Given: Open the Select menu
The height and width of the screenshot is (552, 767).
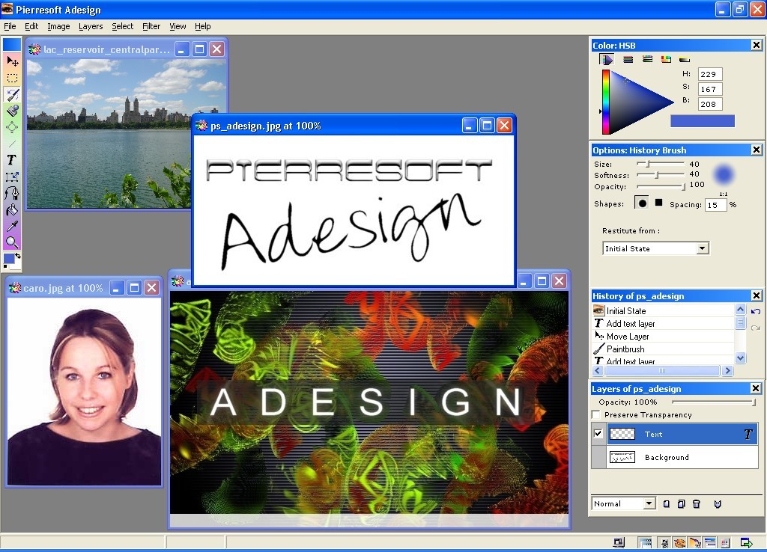Looking at the screenshot, I should pyautogui.click(x=122, y=26).
